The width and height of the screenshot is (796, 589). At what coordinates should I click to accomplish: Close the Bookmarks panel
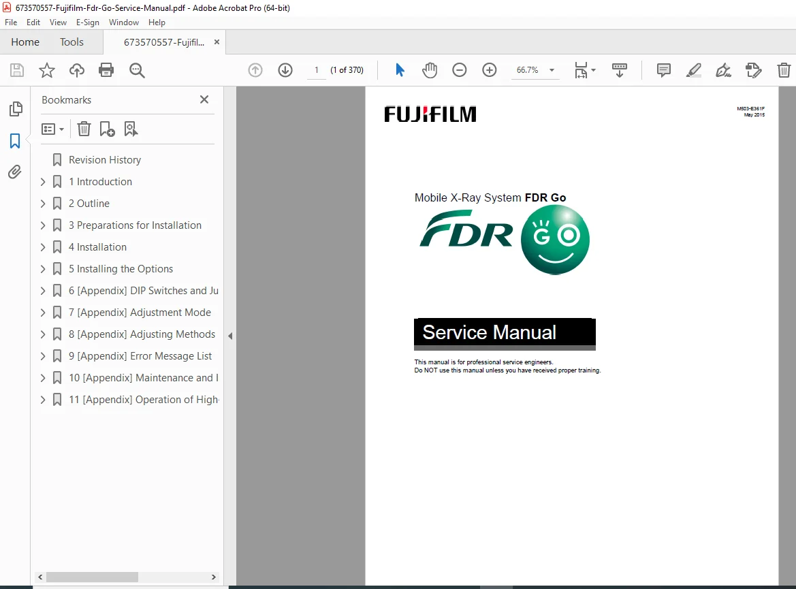204,99
